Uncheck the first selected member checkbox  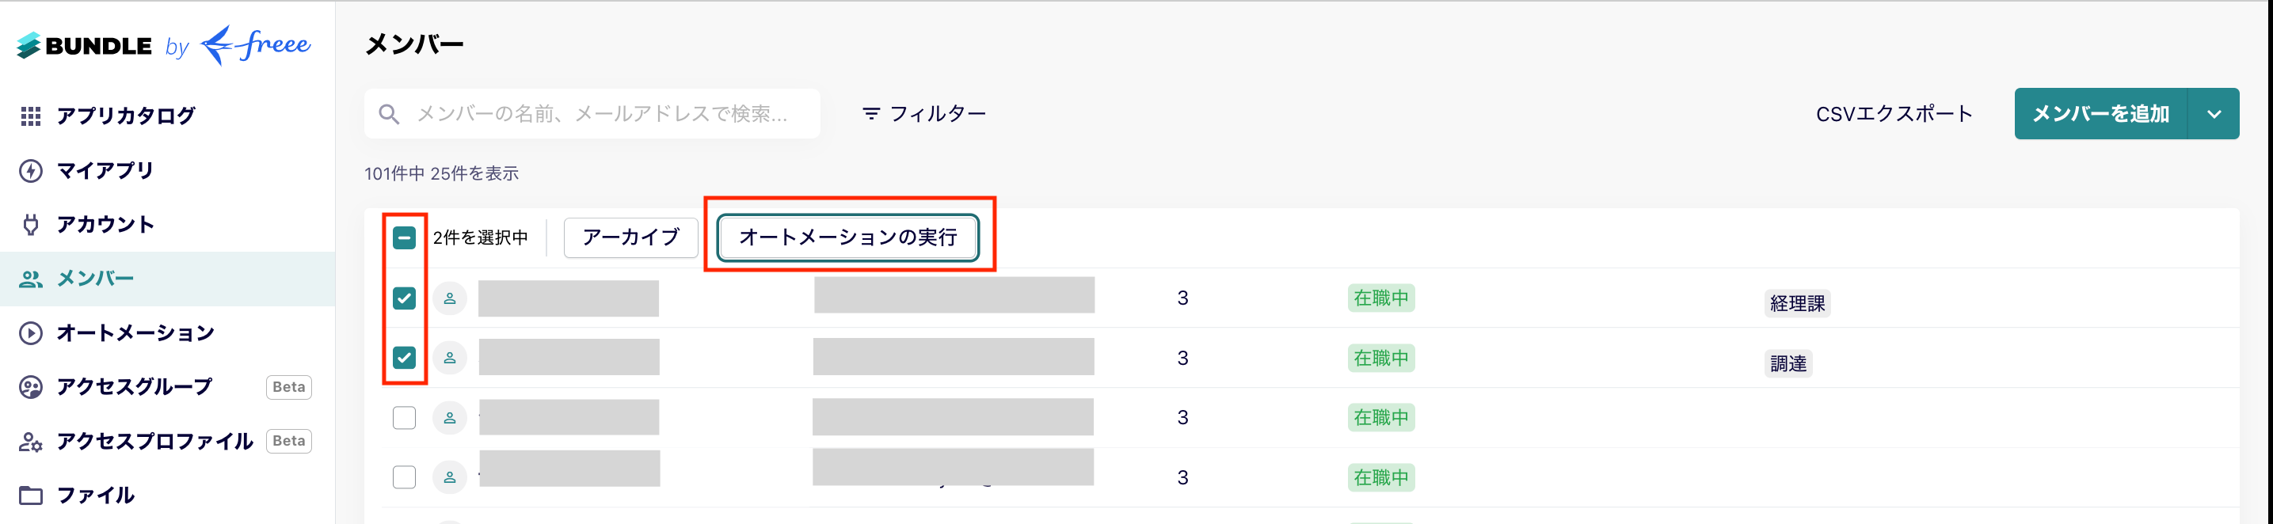coord(404,298)
